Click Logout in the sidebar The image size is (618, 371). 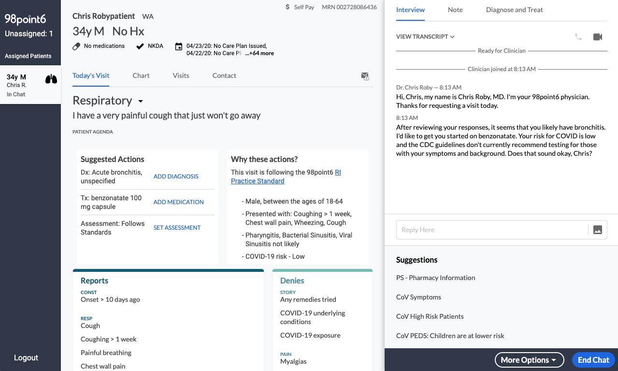[x=26, y=358]
